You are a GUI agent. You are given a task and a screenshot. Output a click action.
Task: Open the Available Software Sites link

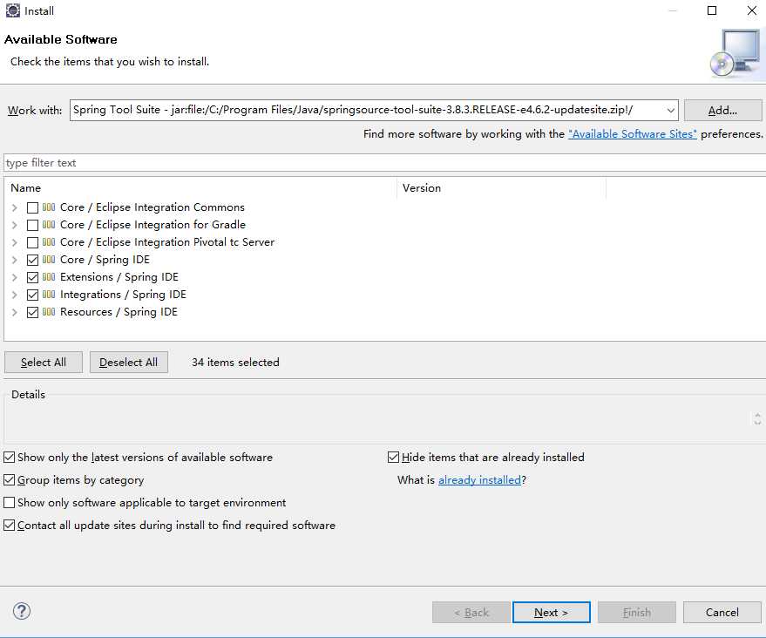(x=632, y=134)
